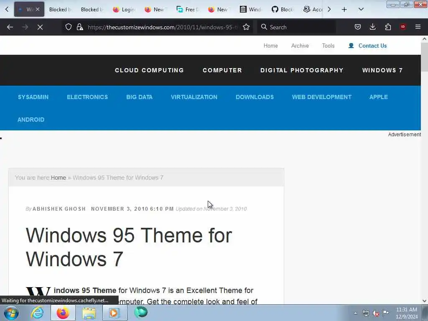This screenshot has width=428, height=321.
Task: Open the Downloads arrow icon
Action: click(372, 27)
